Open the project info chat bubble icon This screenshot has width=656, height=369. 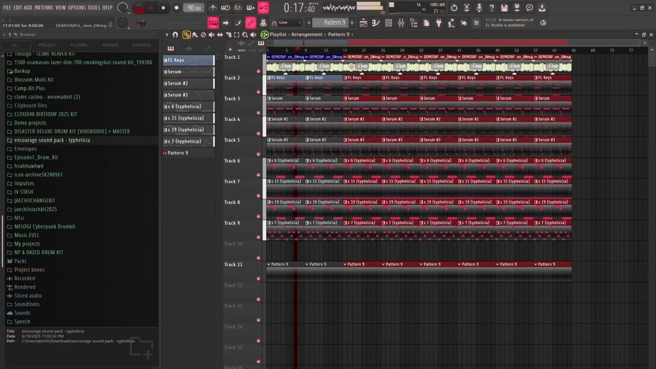coord(529,8)
